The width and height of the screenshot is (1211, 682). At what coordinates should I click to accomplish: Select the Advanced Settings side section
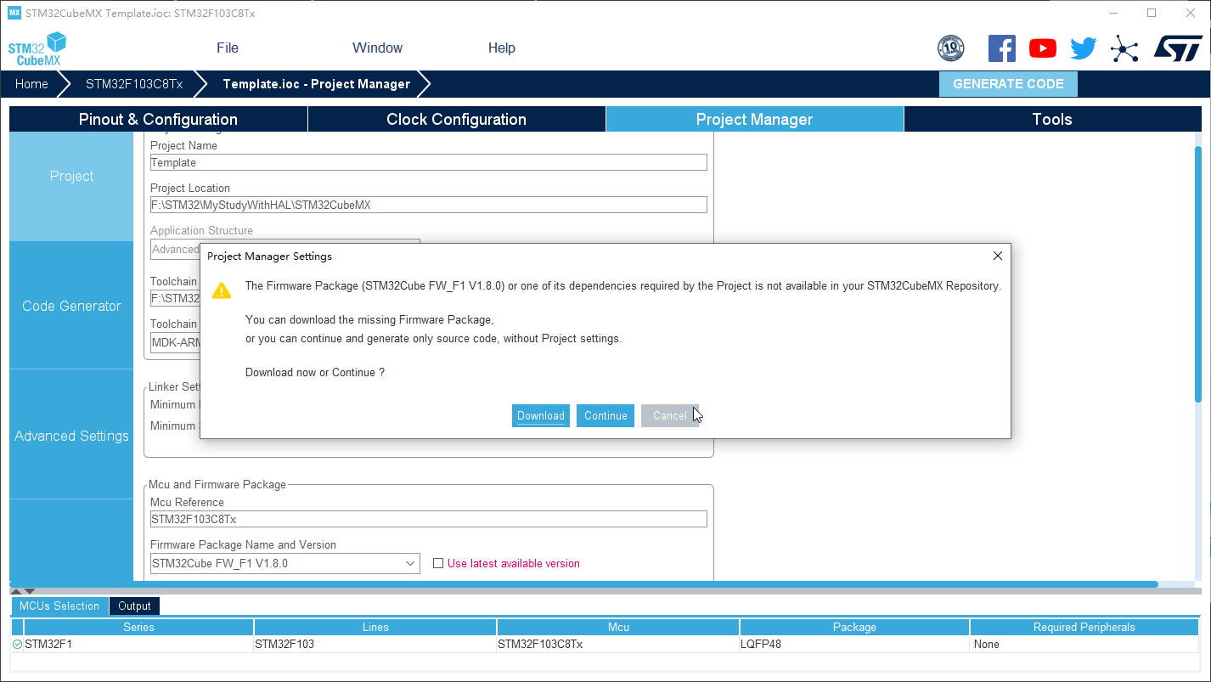71,436
